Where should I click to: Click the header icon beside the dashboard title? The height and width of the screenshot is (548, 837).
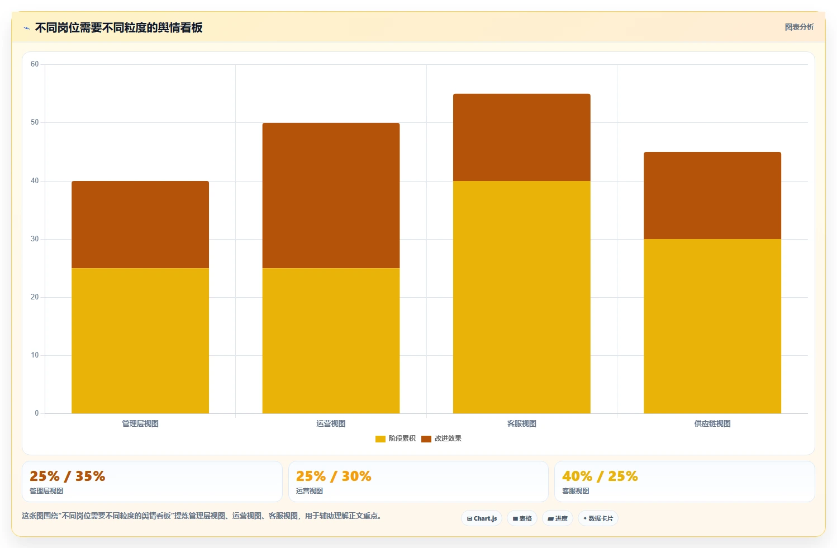(x=26, y=28)
